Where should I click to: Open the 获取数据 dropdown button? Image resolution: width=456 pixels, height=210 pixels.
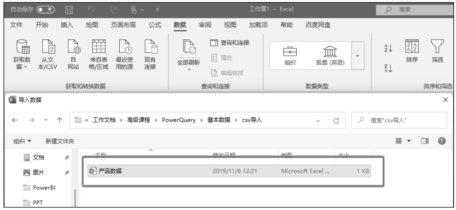click(x=22, y=54)
